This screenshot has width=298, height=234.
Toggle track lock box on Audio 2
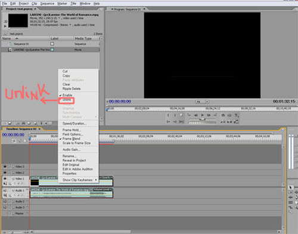point(9,201)
